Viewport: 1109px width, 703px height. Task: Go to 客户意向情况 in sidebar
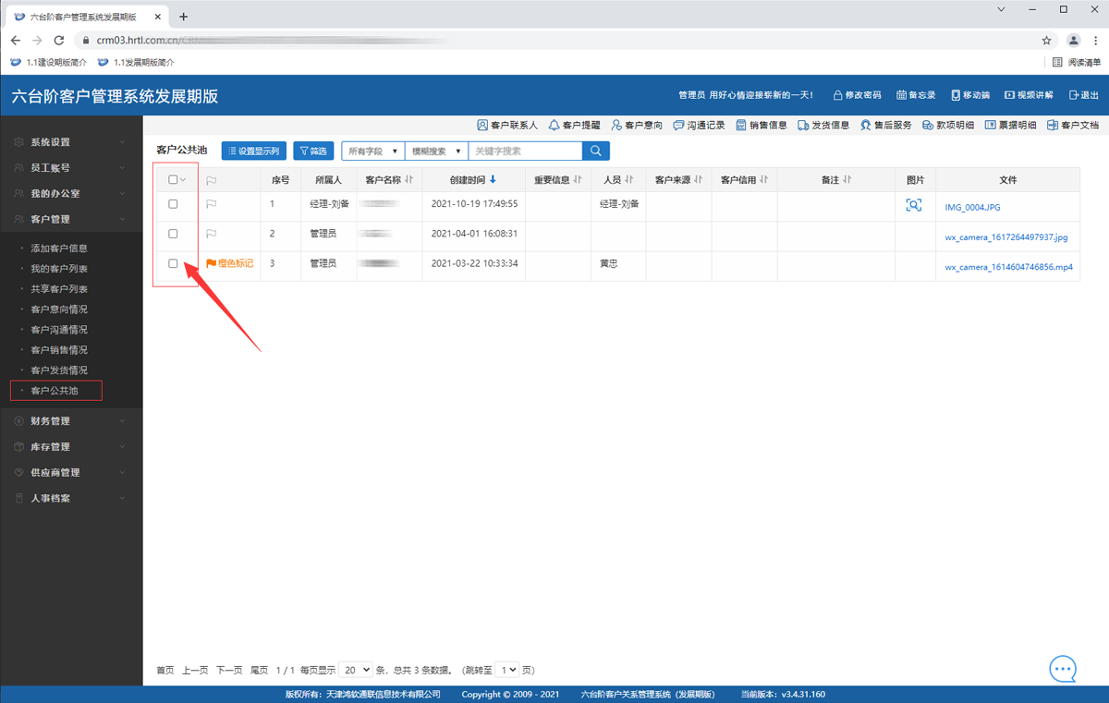point(59,309)
